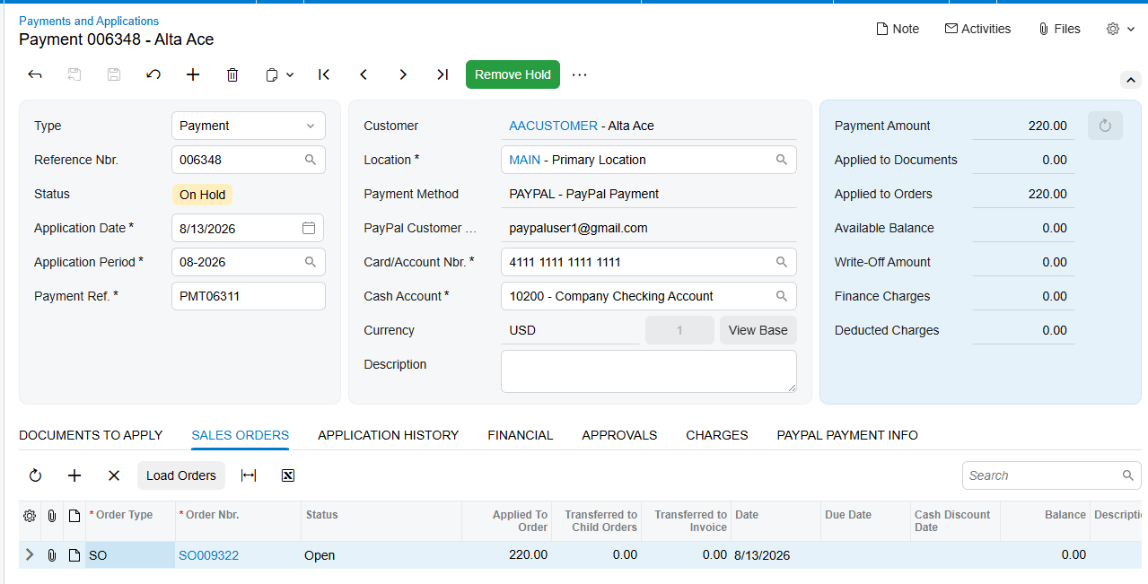
Task: Add a row to the Sales Orders grid
Action: click(x=74, y=475)
